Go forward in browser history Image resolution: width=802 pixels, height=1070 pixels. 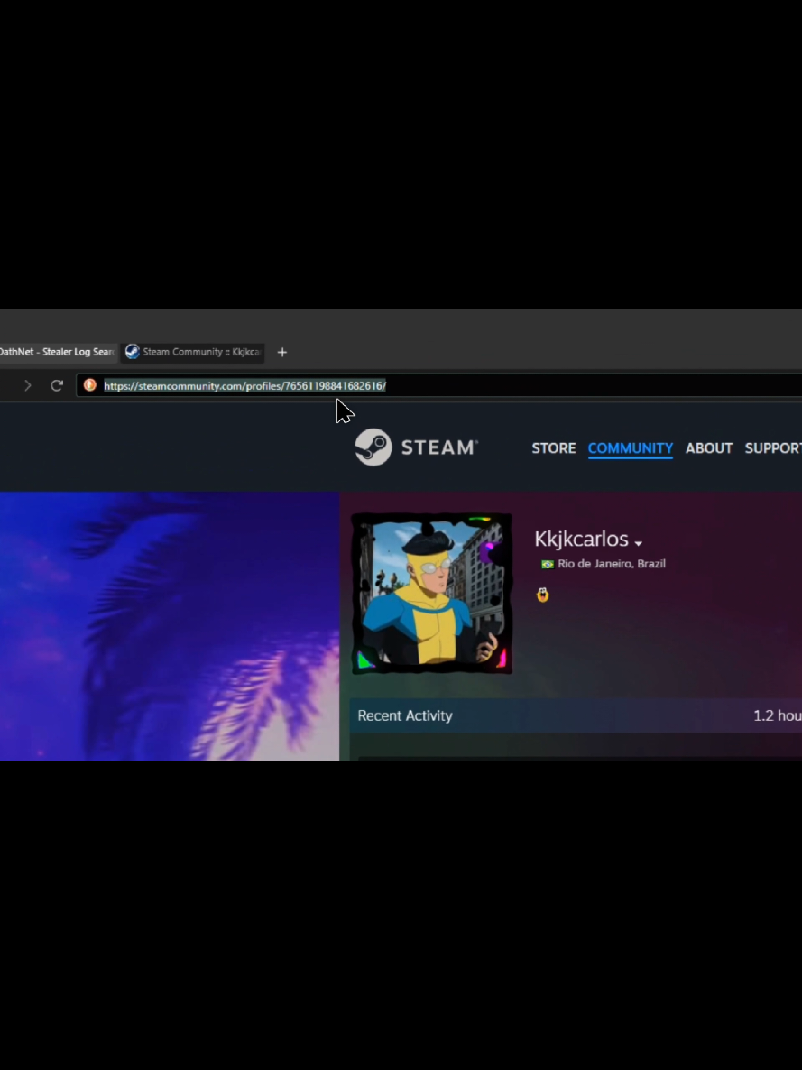click(27, 385)
